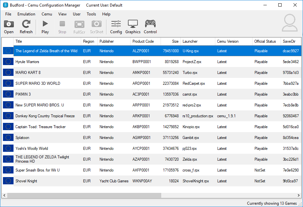303x207 pixels.
Task: Sort by the Size column header
Action: tap(171, 41)
